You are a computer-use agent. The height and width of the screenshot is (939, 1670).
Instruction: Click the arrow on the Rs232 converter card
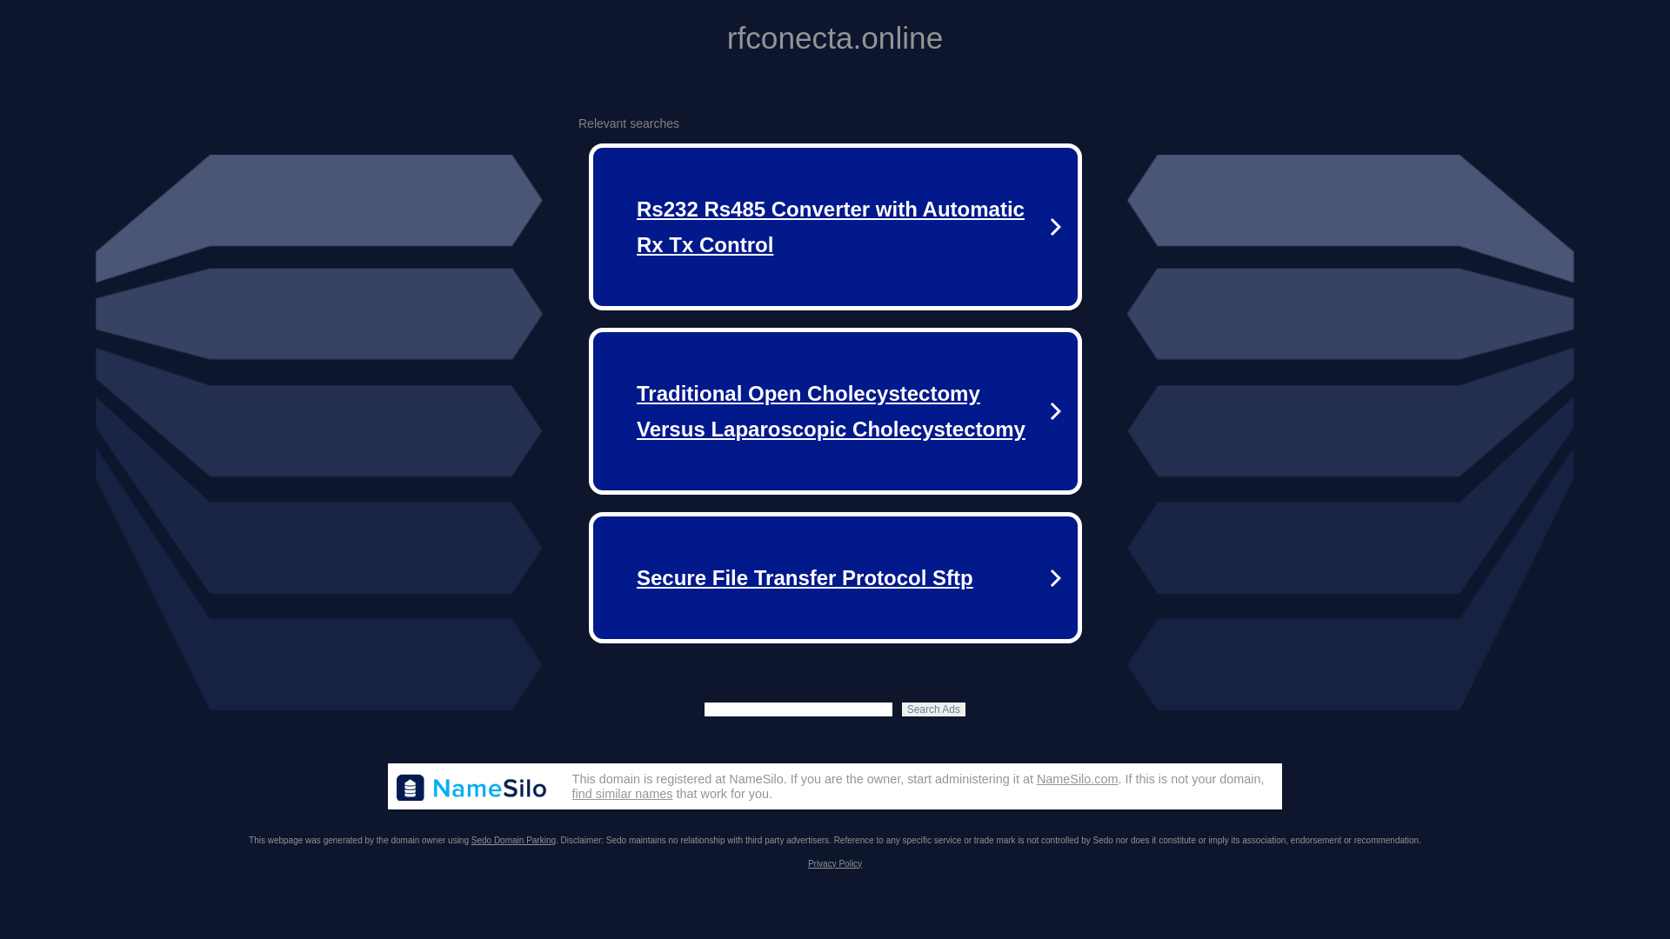1055,227
